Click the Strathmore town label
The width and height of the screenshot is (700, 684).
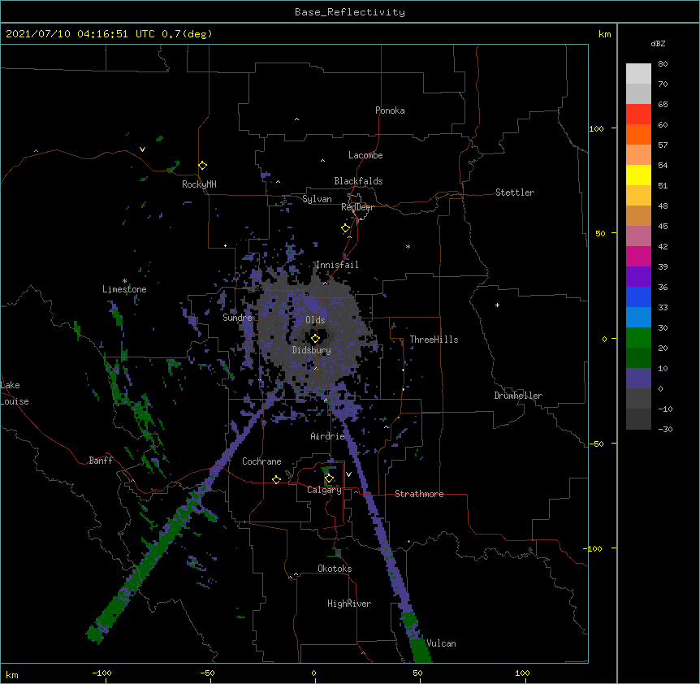[x=419, y=494]
